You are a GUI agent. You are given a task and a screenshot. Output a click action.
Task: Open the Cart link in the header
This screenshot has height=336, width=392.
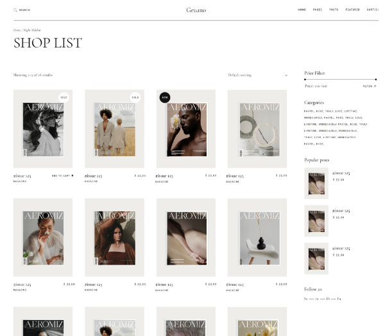point(373,10)
